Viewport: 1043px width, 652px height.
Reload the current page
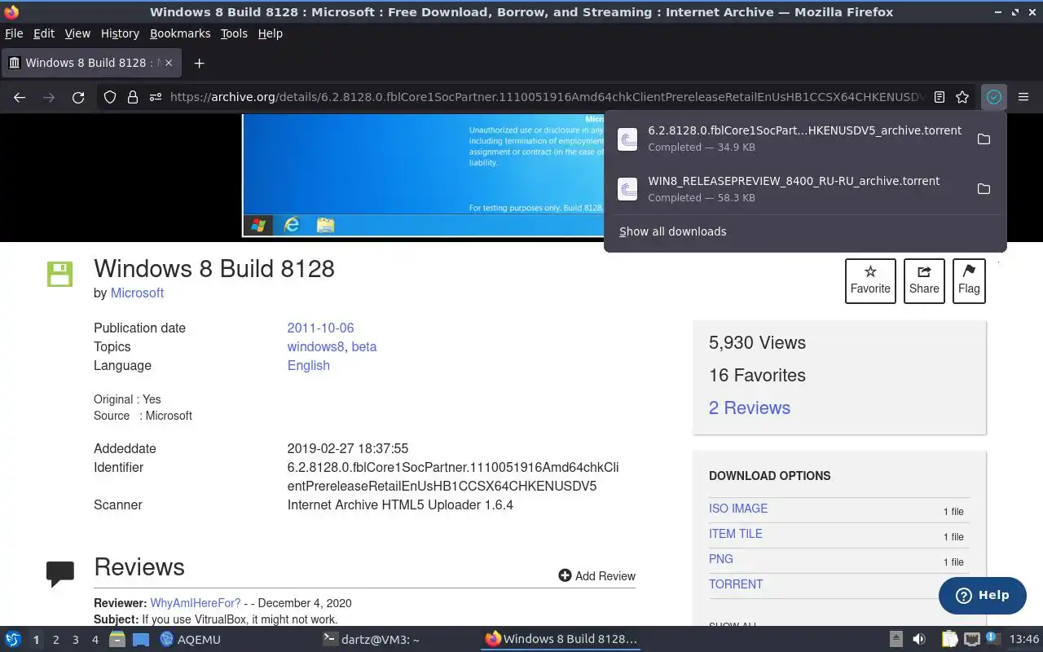click(78, 97)
